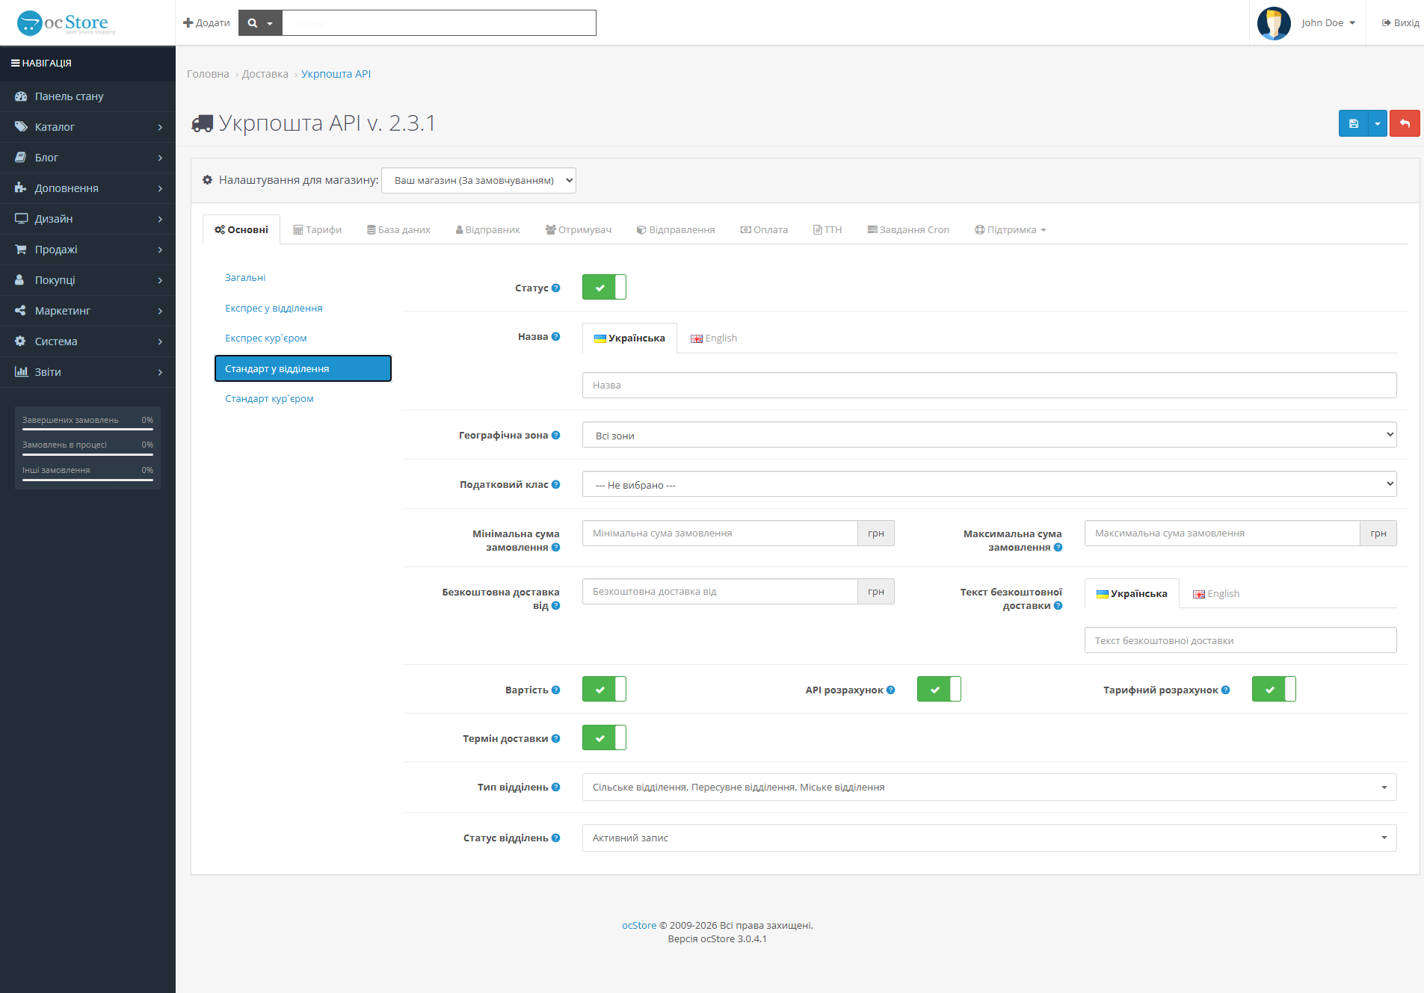The width and height of the screenshot is (1424, 993).
Task: Click the search magnifier icon
Action: pos(253,23)
